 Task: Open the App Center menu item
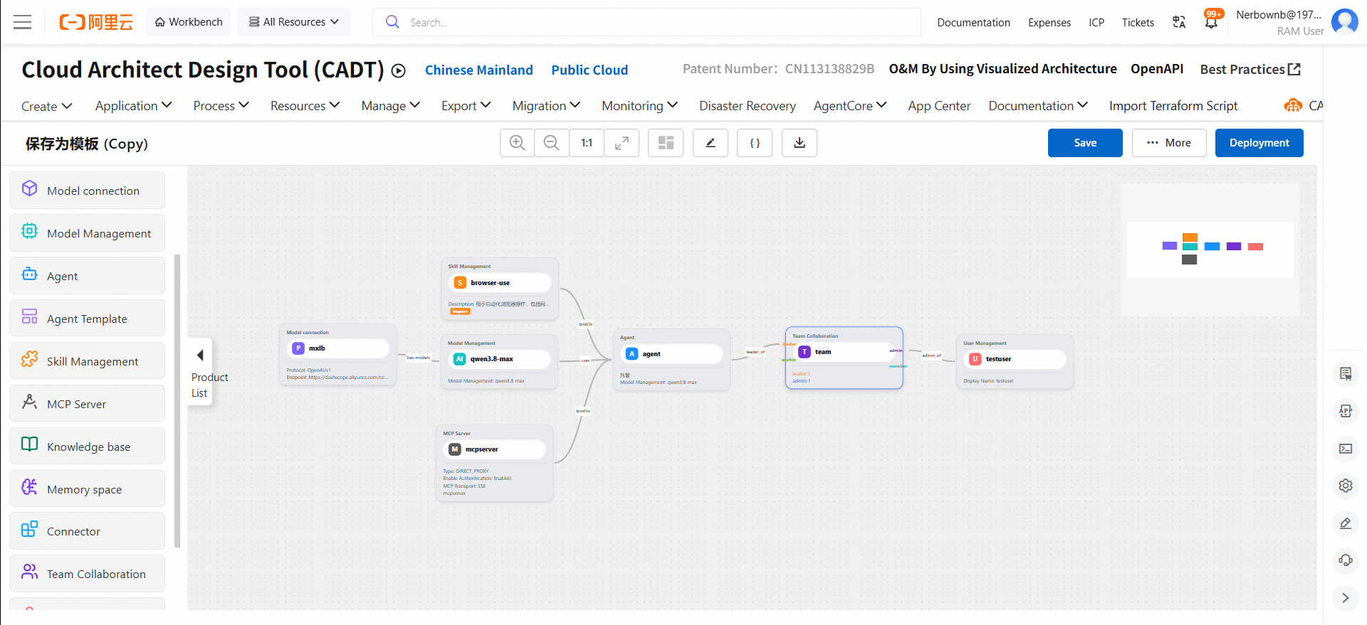pyautogui.click(x=939, y=106)
